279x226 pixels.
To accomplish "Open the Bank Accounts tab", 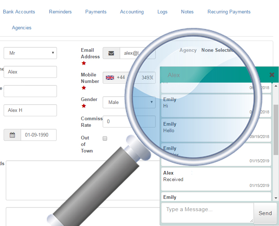I will pyautogui.click(x=19, y=12).
